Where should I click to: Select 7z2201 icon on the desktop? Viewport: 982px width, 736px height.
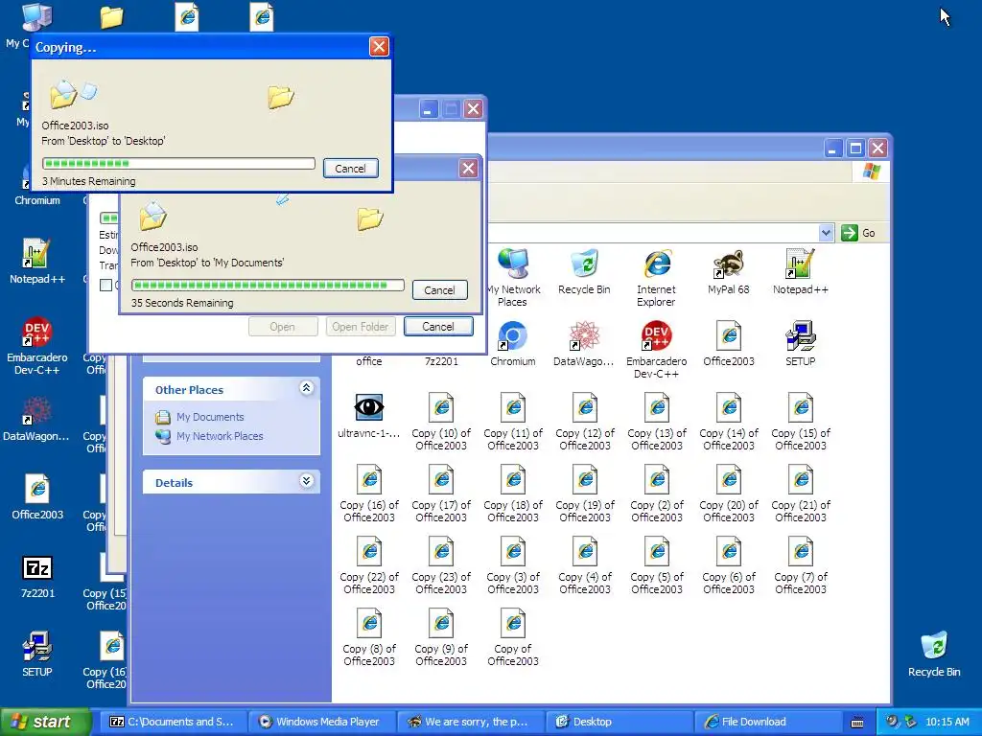pos(37,576)
